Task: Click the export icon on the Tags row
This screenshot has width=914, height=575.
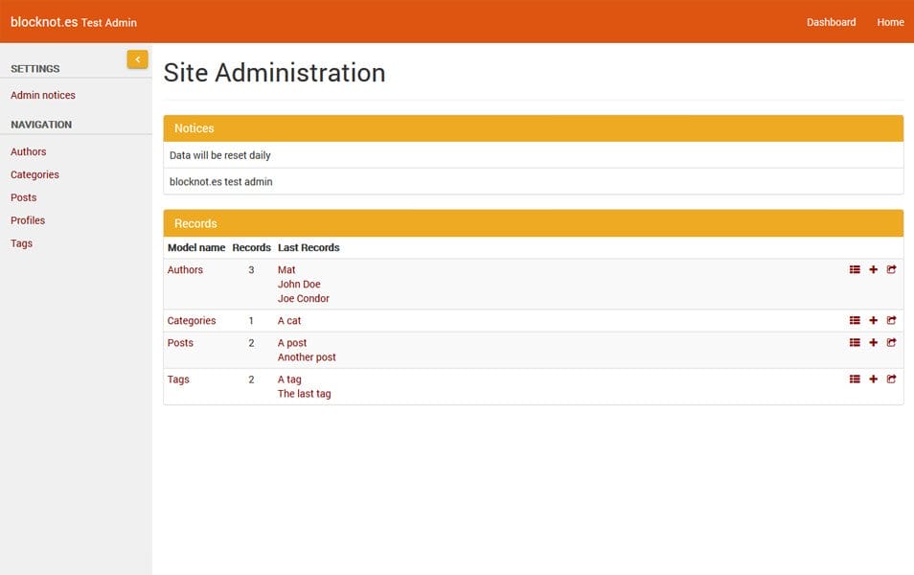Action: point(892,379)
